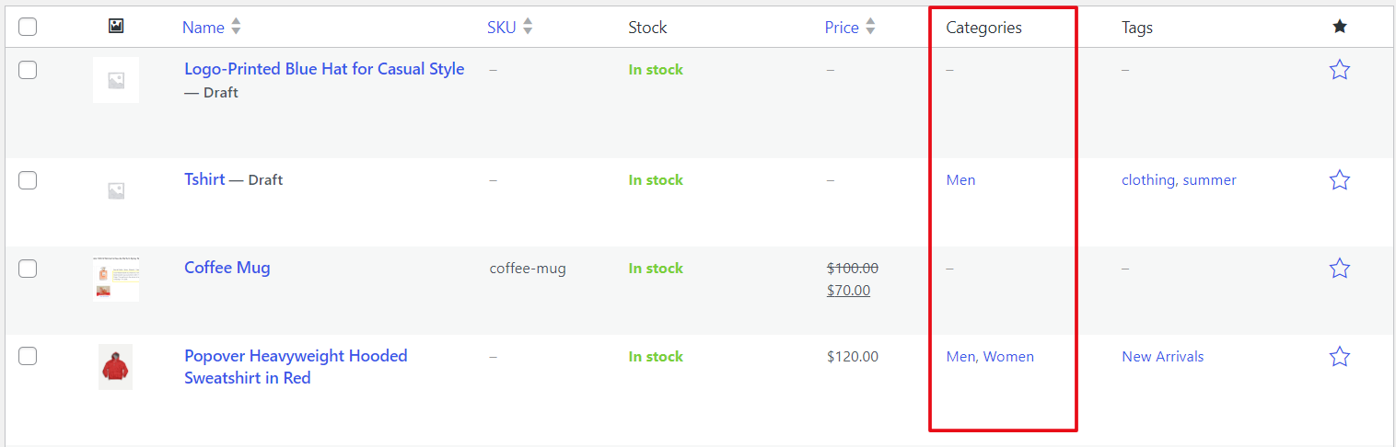This screenshot has width=1396, height=447.
Task: Click the featured star column header
Action: click(x=1339, y=27)
